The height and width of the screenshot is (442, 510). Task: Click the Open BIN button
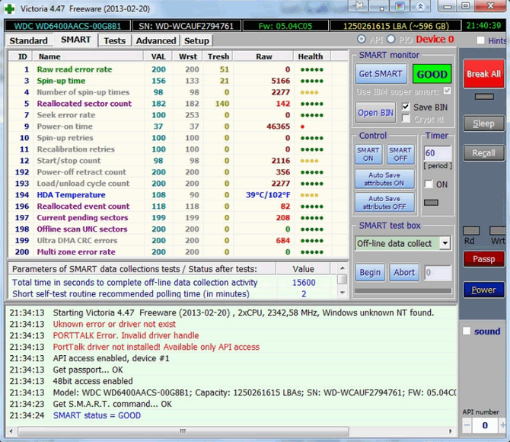[375, 113]
